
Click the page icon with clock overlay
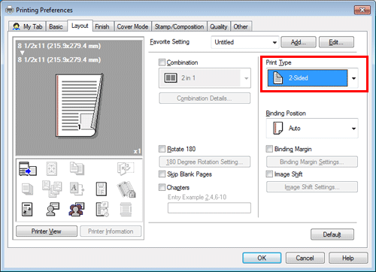102,209
